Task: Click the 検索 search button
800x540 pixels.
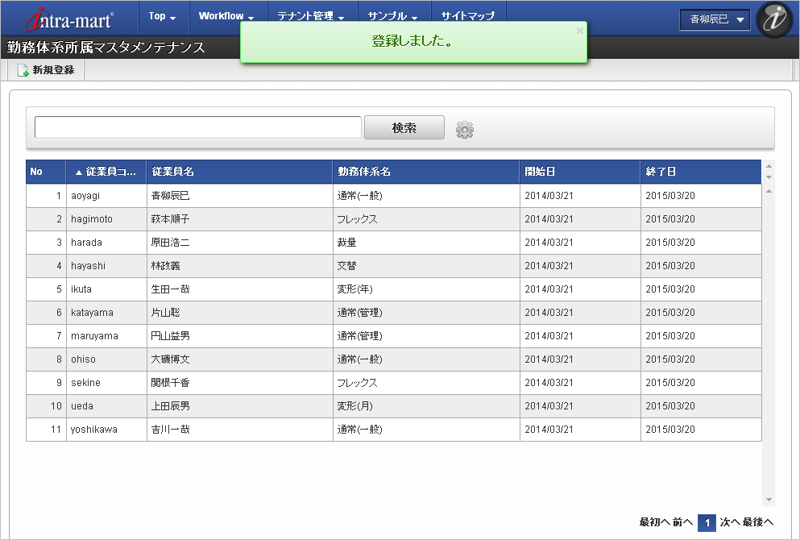Action: pyautogui.click(x=404, y=127)
